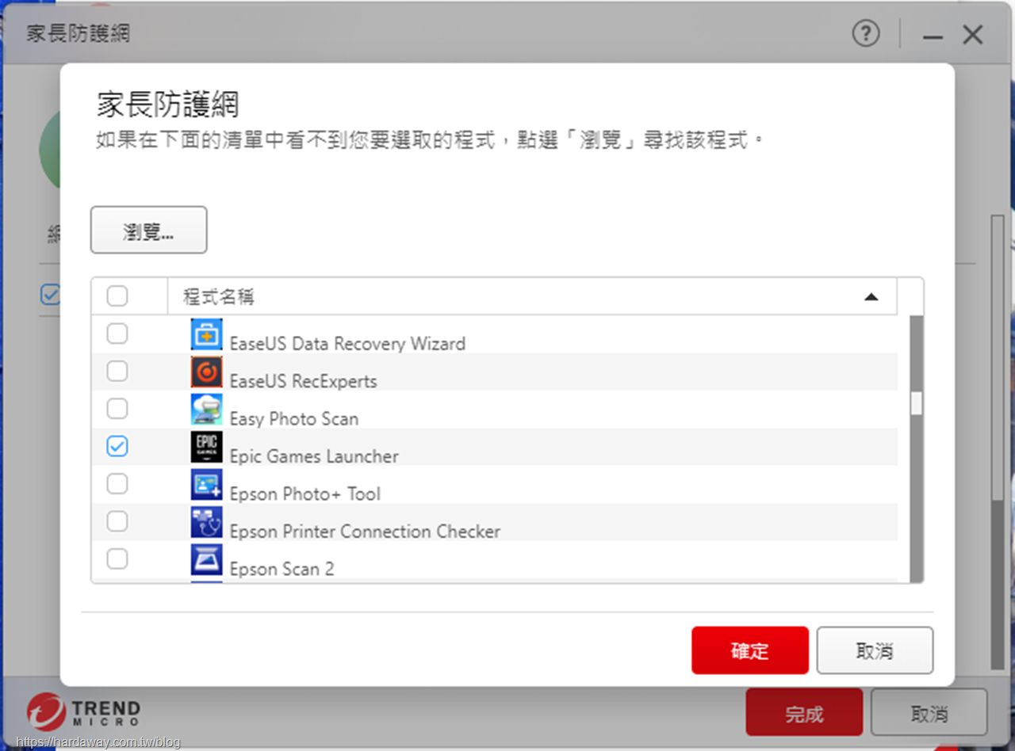Screen dimensions: 1015x751
Task: Click the EaseUS RecExperts program icon
Action: pos(207,372)
